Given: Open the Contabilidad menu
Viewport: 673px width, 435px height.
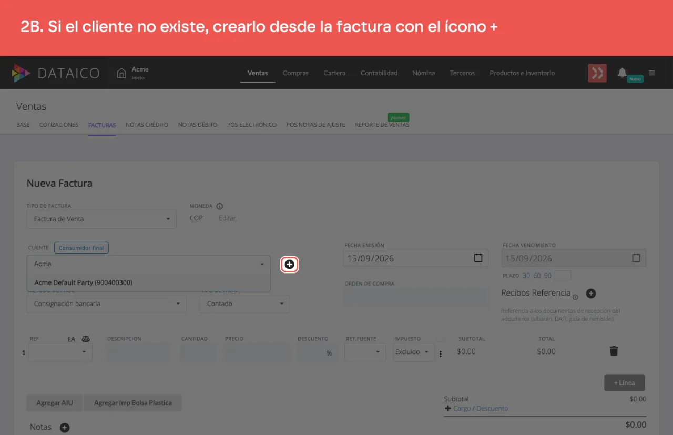Looking at the screenshot, I should click(379, 73).
